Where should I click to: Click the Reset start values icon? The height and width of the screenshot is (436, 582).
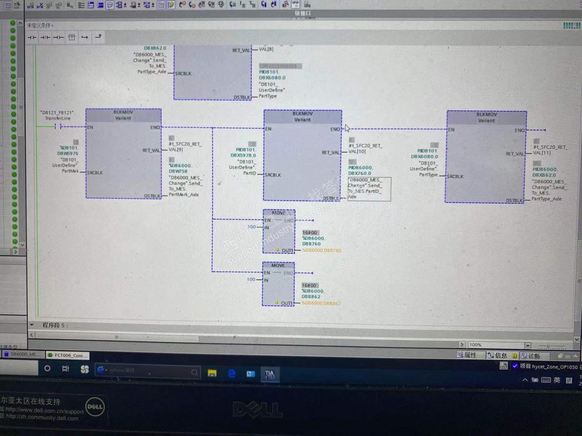click(x=70, y=5)
